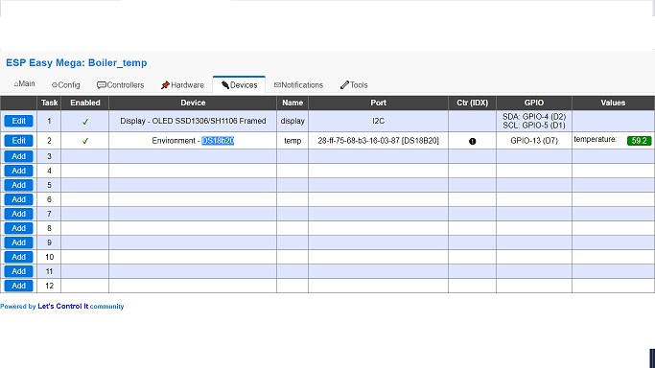
Task: Open the Main tab
Action: tap(24, 84)
